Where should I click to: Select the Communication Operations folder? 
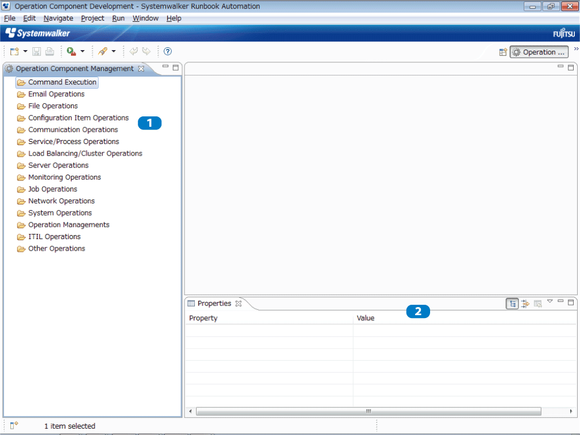67,130
